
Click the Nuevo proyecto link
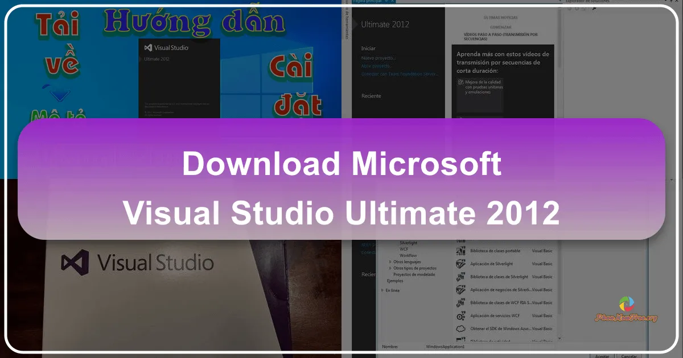(x=377, y=57)
